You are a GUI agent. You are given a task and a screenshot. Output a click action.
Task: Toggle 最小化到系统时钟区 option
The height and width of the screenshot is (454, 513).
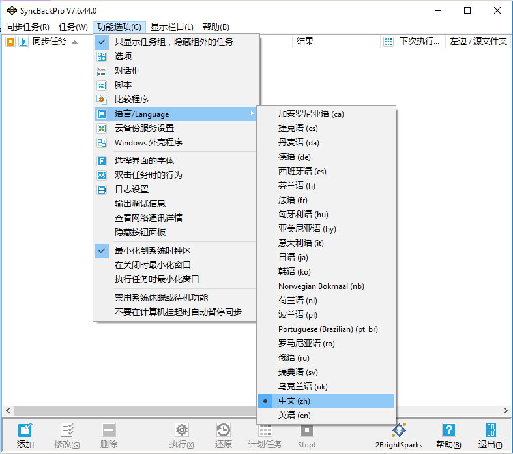click(x=153, y=250)
